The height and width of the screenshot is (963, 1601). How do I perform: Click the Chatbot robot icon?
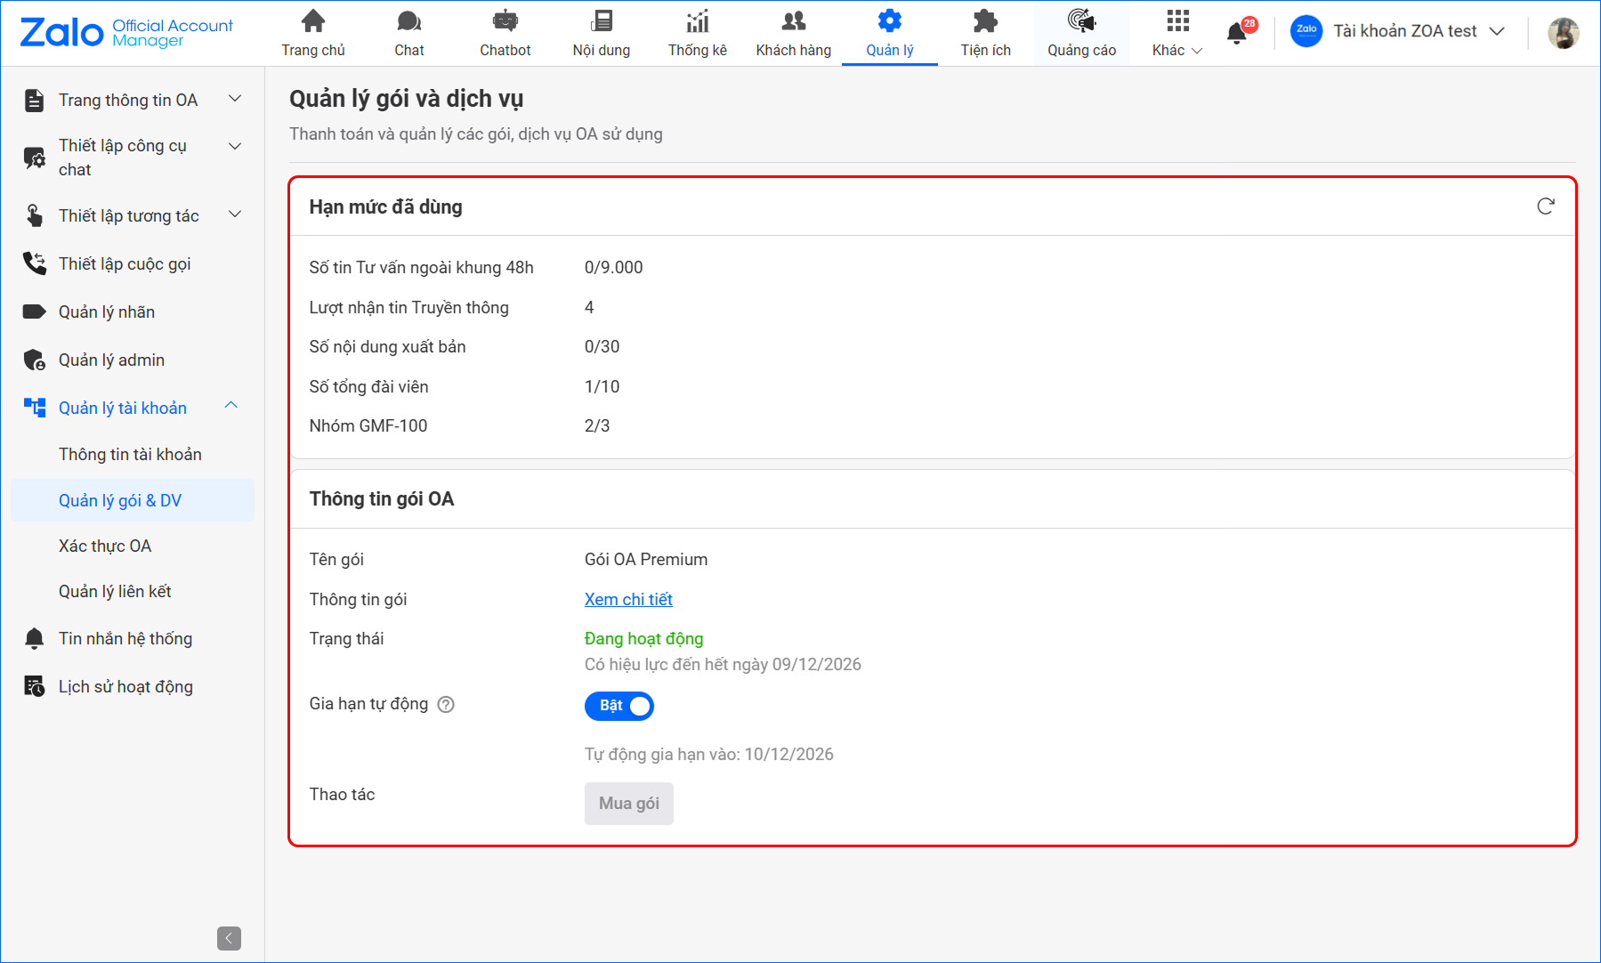(505, 21)
